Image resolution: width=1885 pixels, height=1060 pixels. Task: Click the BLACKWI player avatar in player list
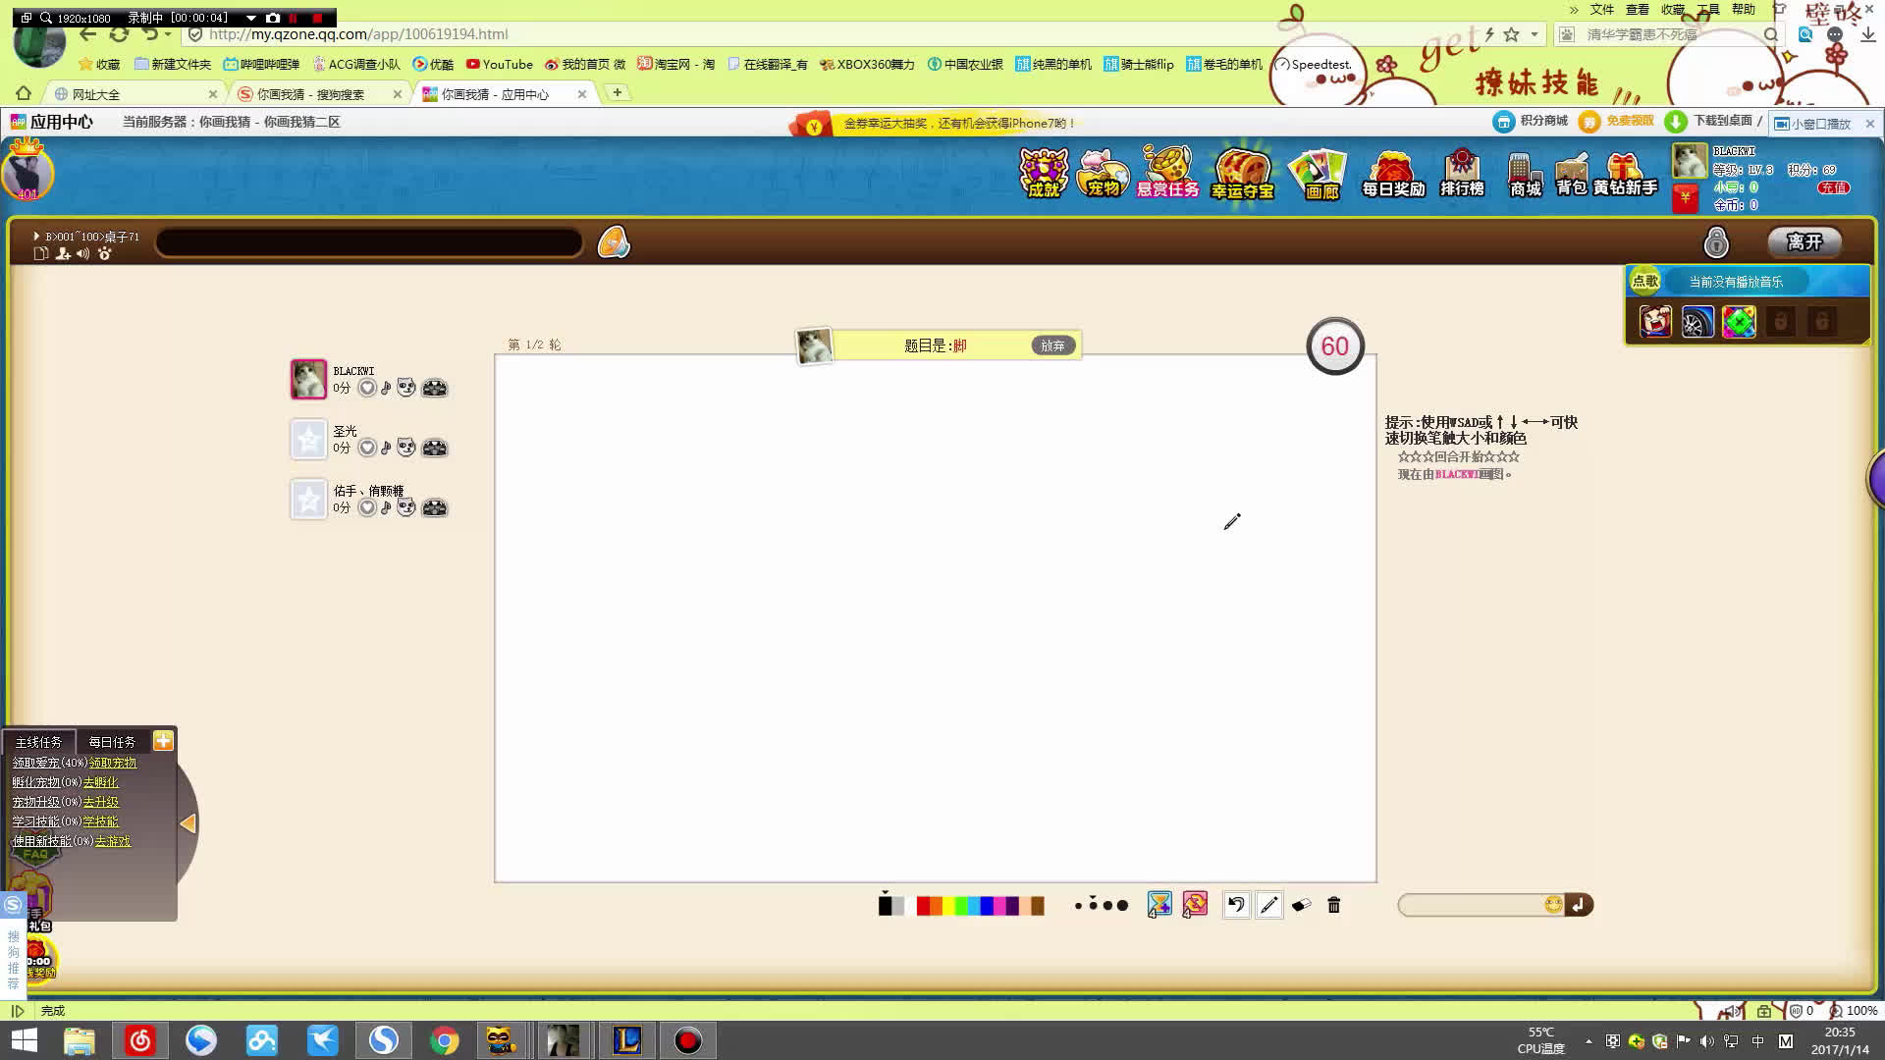click(308, 379)
